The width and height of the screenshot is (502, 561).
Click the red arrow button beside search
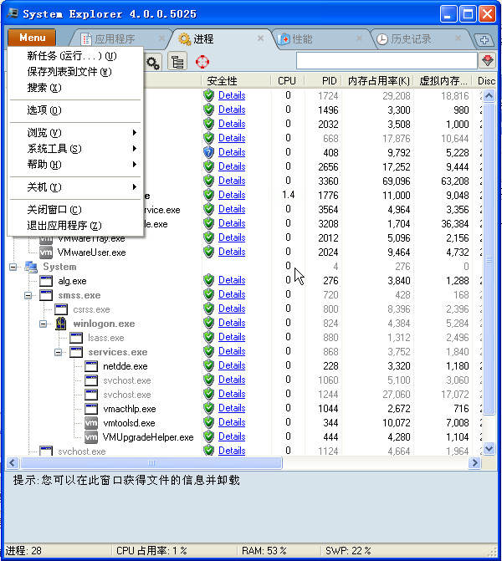(488, 60)
